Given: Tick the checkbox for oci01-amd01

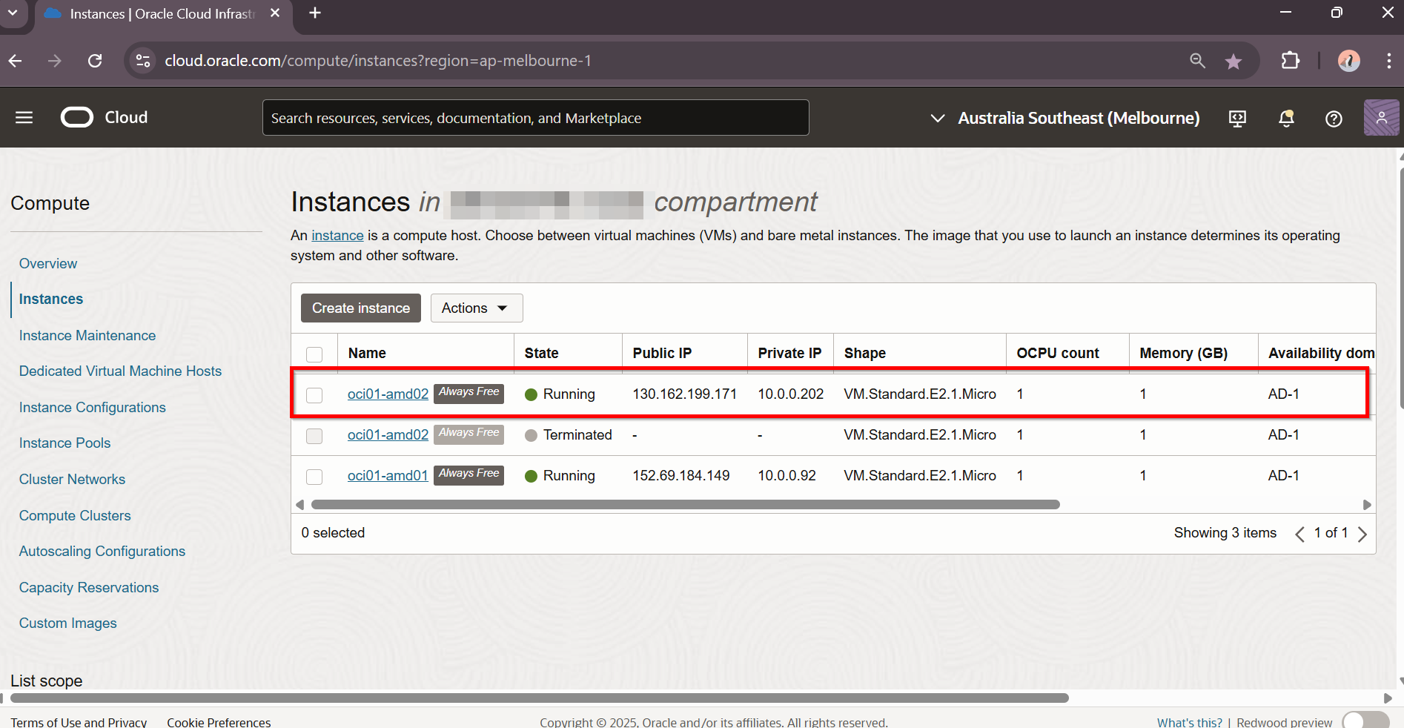Looking at the screenshot, I should [314, 477].
